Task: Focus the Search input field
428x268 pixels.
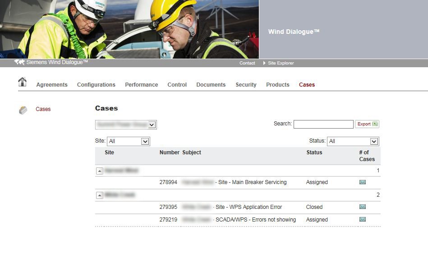Action: pos(323,124)
